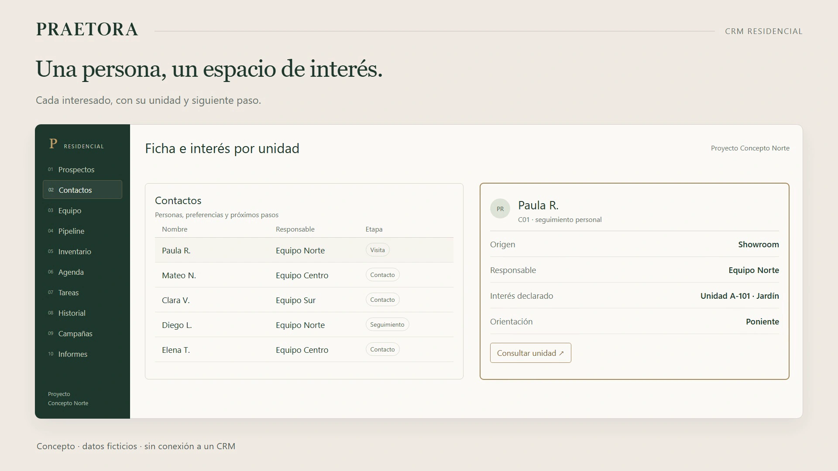
Task: Click Equipo Centro in Elena T. row
Action: (302, 350)
